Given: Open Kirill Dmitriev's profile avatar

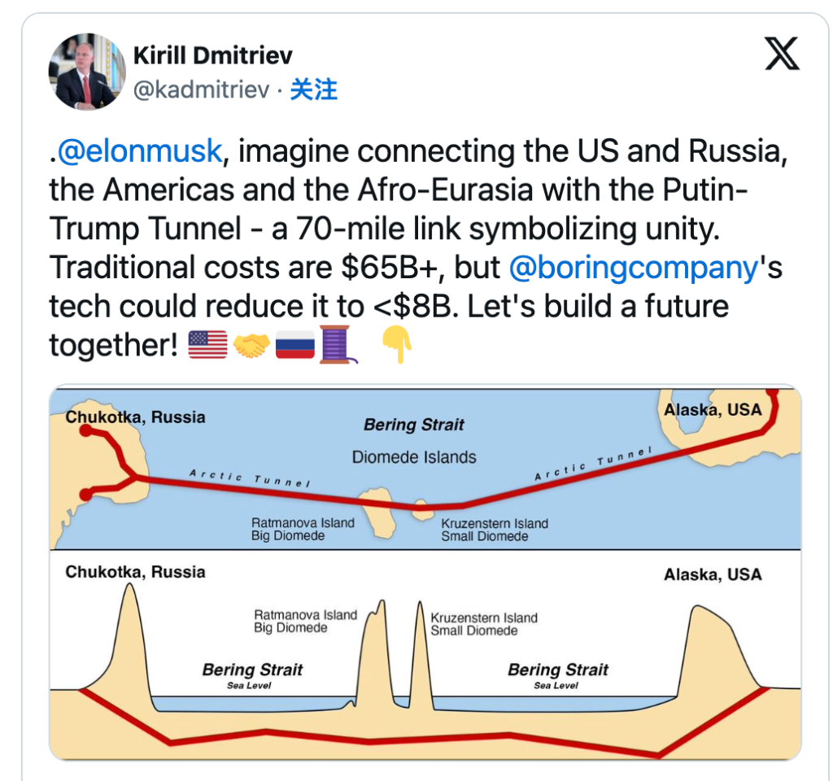Looking at the screenshot, I should (x=84, y=72).
